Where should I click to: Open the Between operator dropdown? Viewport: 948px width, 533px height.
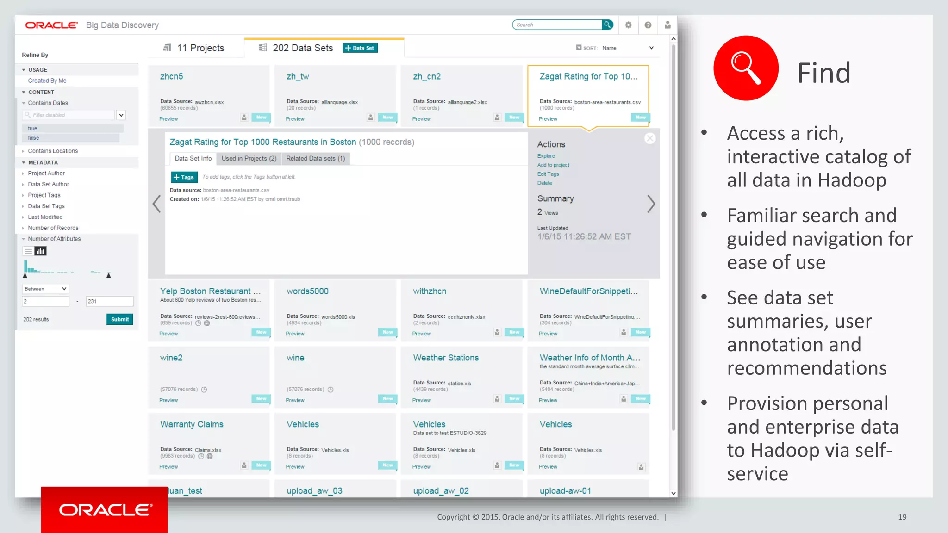tap(45, 289)
